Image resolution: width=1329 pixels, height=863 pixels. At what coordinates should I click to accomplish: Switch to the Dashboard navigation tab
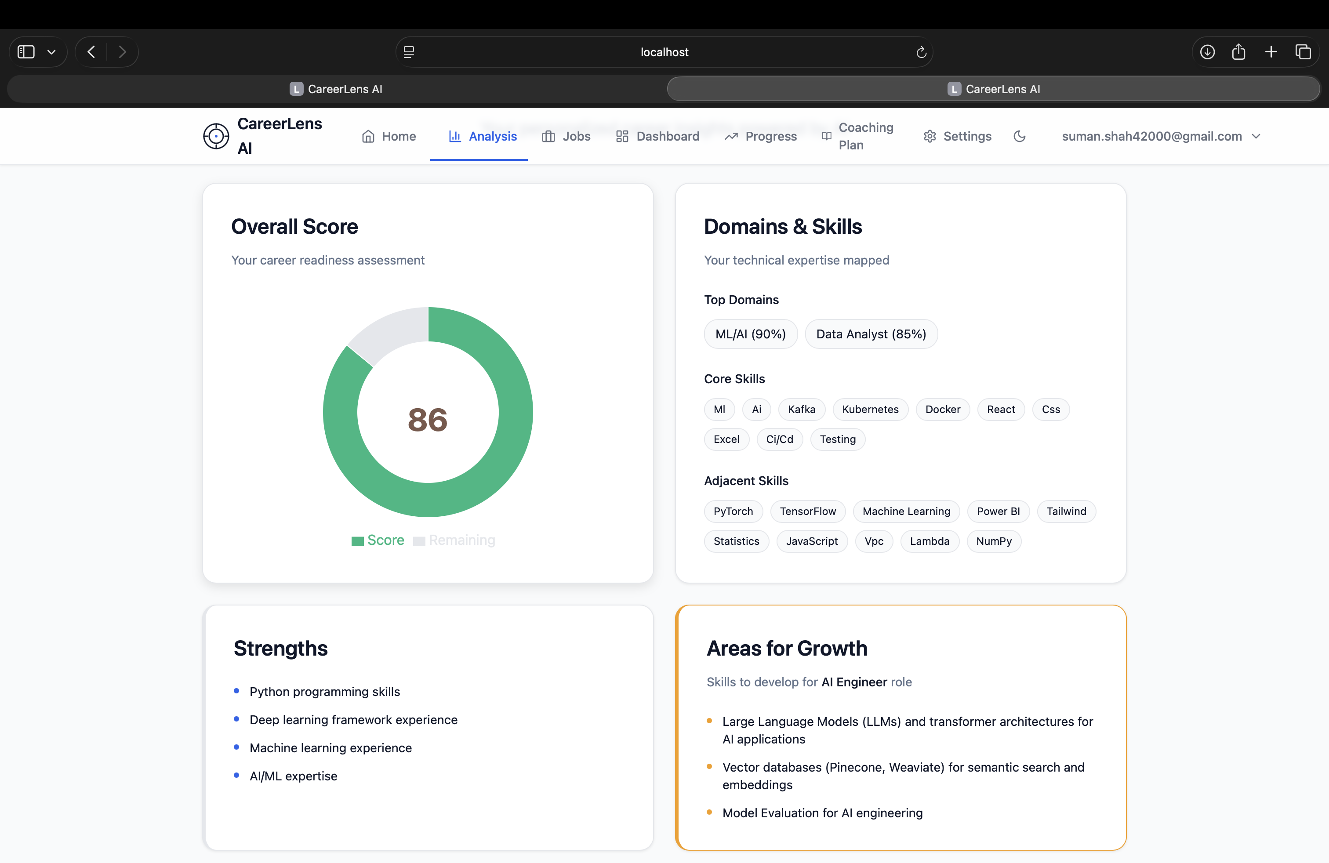(657, 136)
